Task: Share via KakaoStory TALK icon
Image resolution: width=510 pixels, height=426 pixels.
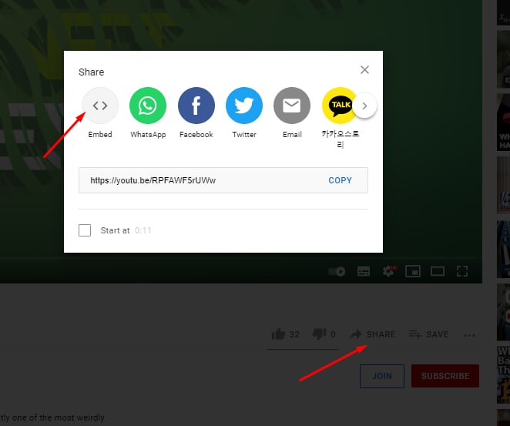Action: (338, 106)
